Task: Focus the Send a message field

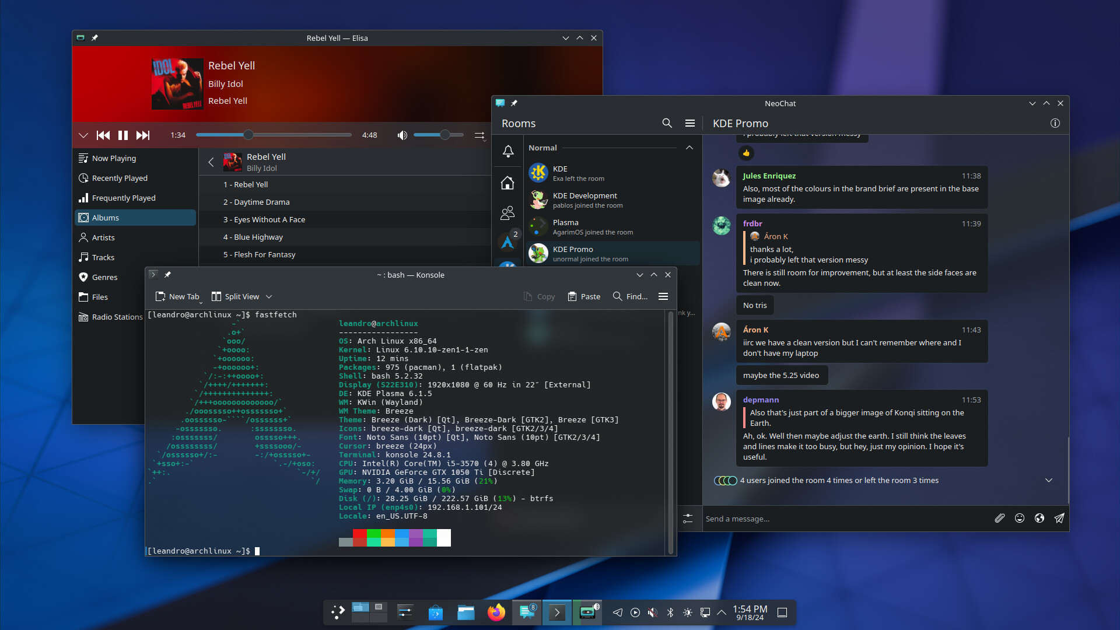Action: click(x=846, y=519)
